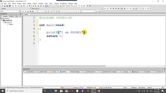166x93 pixels.
Task: Rebuild the project with blue arrows icon
Action: [41, 6]
